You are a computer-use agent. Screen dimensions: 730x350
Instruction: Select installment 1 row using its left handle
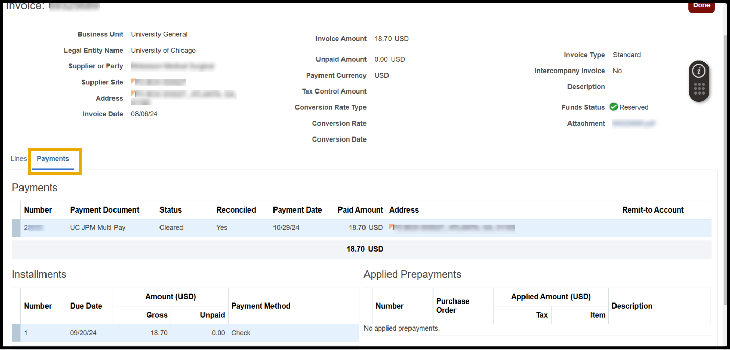[16, 333]
